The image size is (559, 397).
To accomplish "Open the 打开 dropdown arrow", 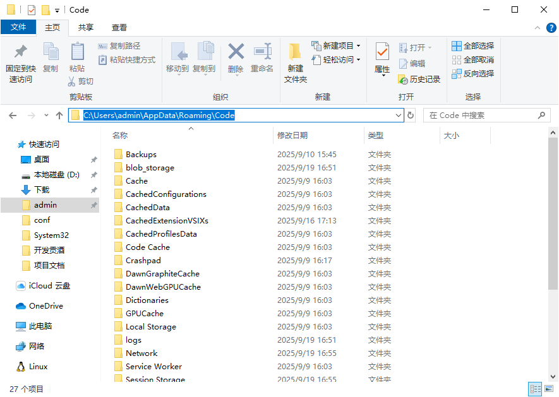I will [430, 48].
